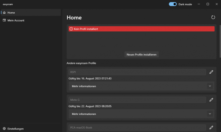Click chevron arrow in Moto G information row
This screenshot has height=132, width=221.
(x=210, y=114)
